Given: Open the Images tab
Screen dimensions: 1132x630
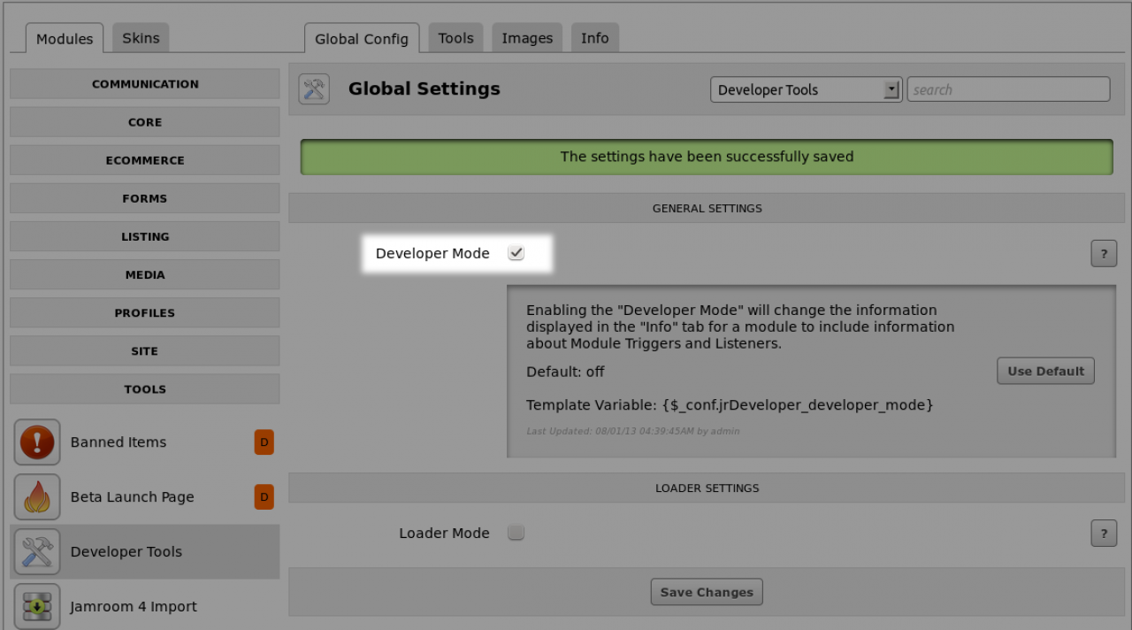Looking at the screenshot, I should 527,38.
